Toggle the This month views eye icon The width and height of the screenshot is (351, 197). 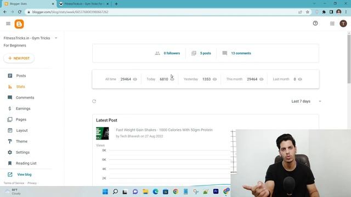tap(261, 79)
